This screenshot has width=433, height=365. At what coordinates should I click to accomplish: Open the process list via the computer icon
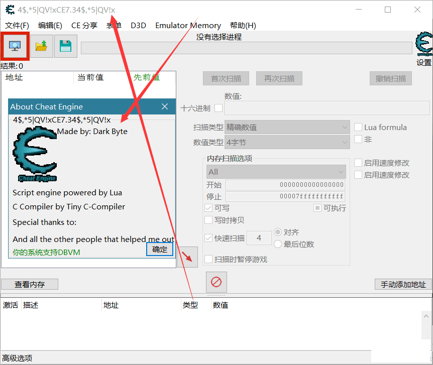point(15,46)
